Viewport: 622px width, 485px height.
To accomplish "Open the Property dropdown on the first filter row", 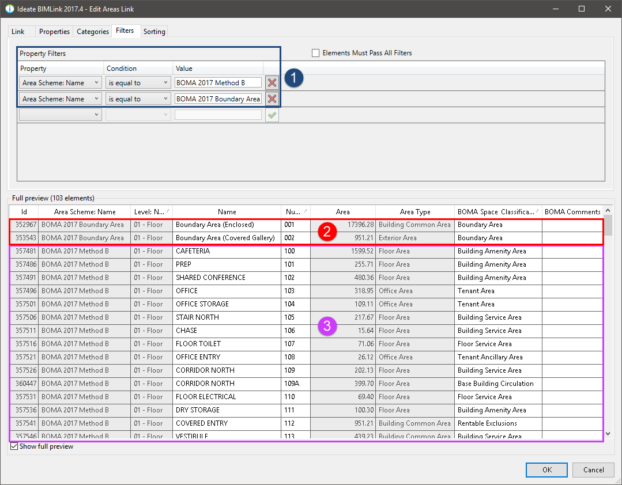I will point(97,82).
